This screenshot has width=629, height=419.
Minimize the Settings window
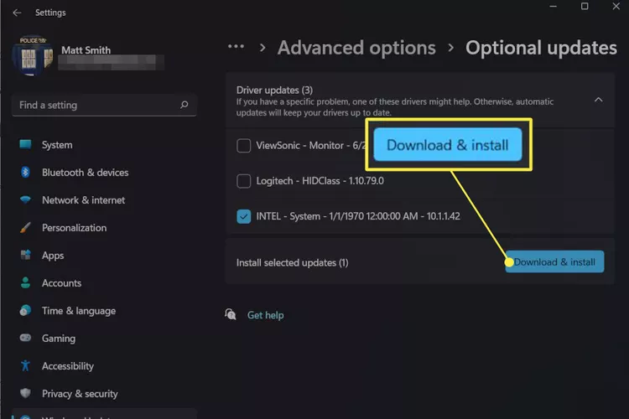pyautogui.click(x=553, y=7)
